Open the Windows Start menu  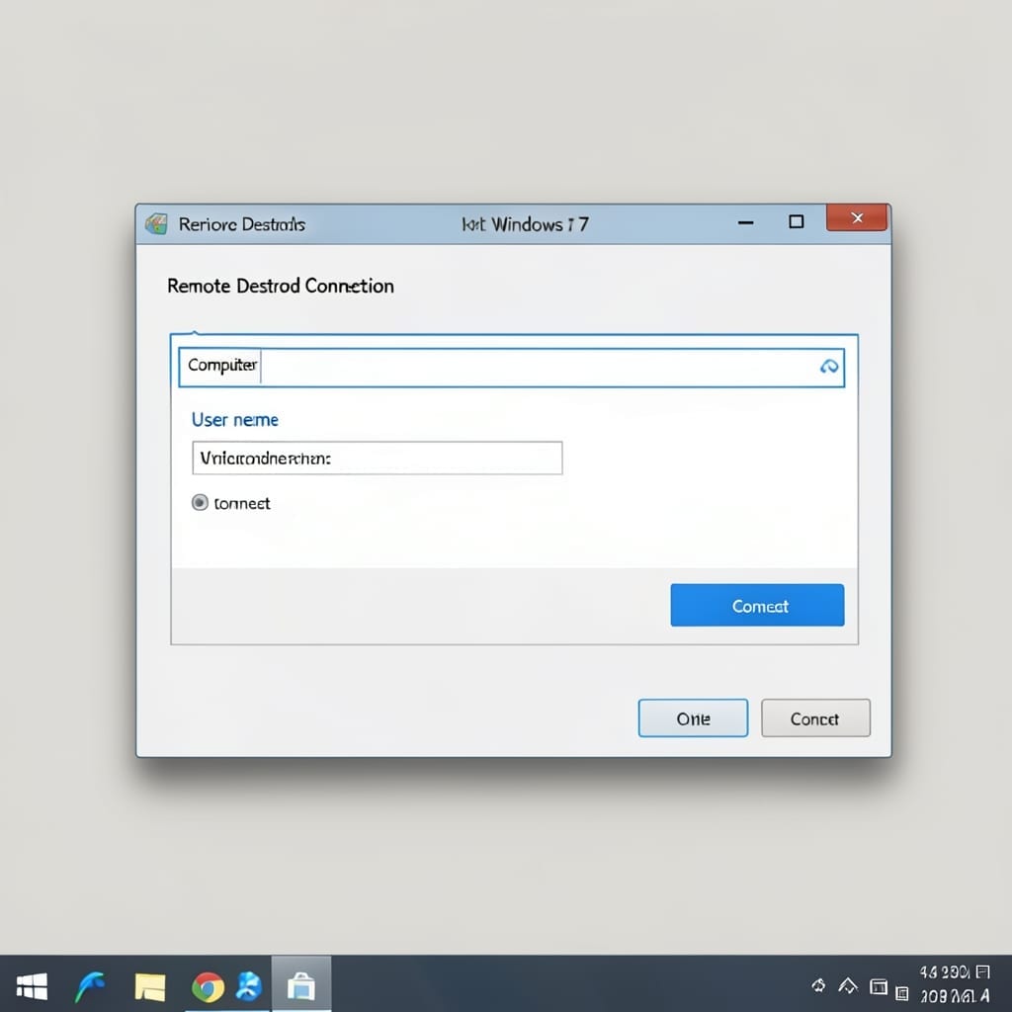(32, 986)
